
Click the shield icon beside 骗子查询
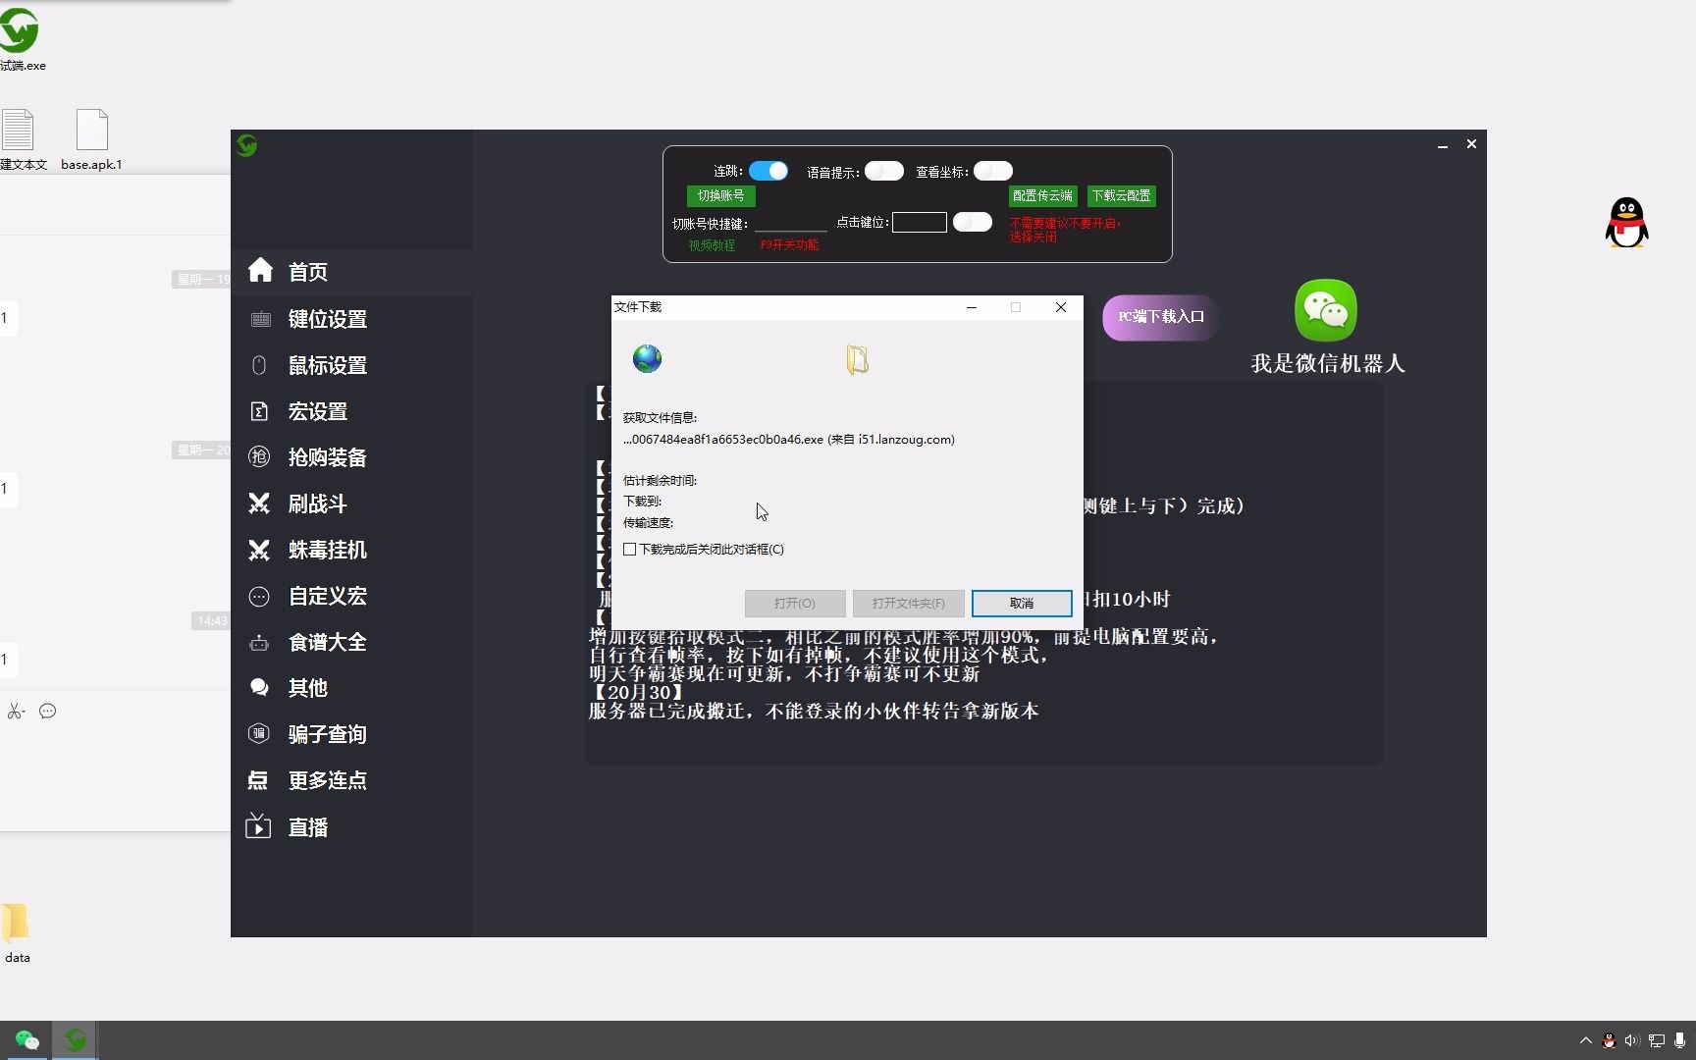tap(259, 733)
